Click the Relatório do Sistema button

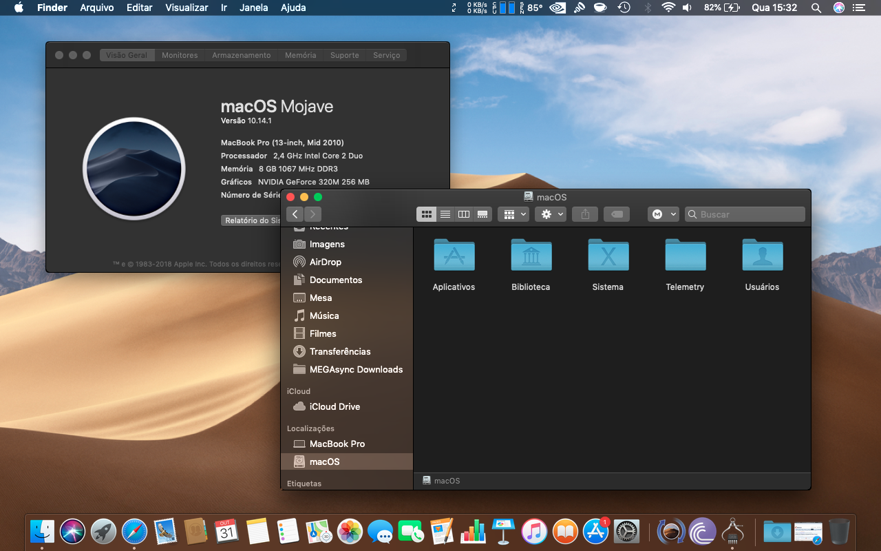(252, 220)
